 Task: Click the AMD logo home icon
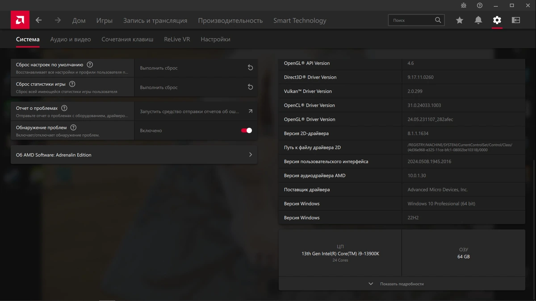[x=20, y=20]
